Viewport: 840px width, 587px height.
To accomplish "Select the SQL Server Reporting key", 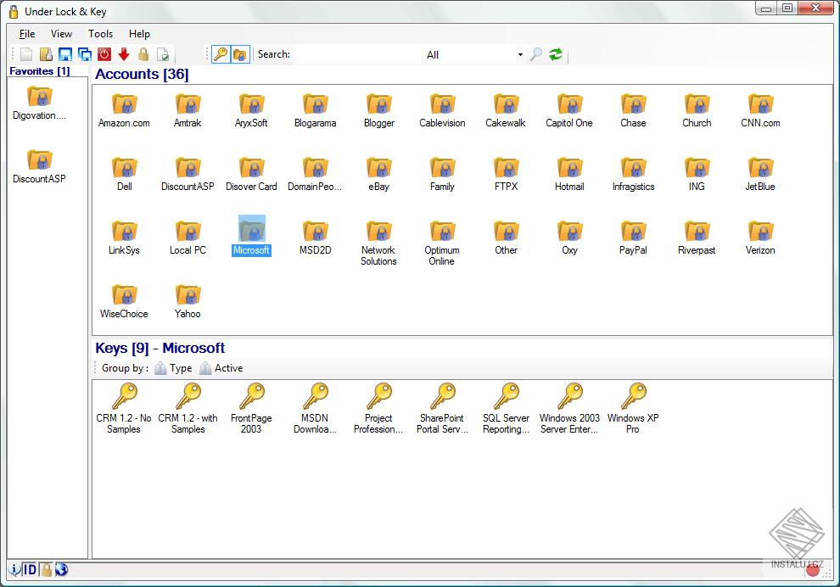I will pyautogui.click(x=506, y=409).
